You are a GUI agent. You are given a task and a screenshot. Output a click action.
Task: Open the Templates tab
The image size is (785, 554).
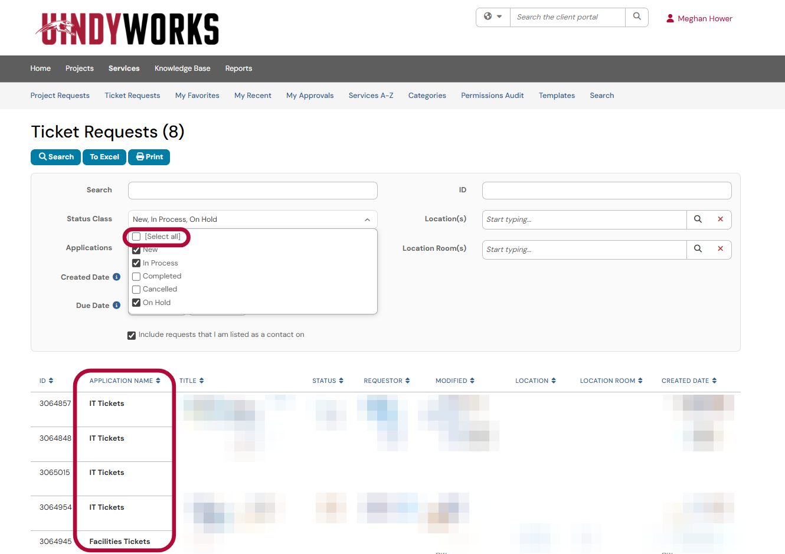tap(557, 96)
